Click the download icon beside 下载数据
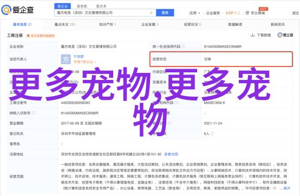The height and width of the screenshot is (196, 300). (x=252, y=35)
